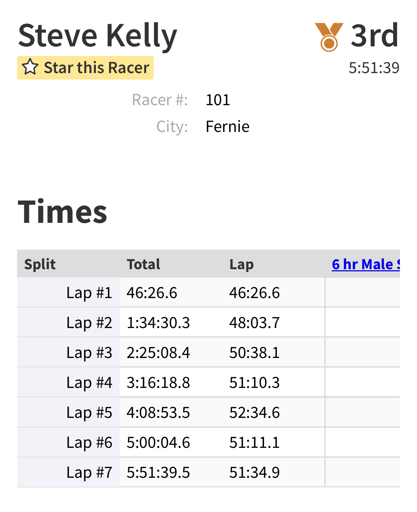Click the Steve Kelly racer name heading
Image resolution: width=417 pixels, height=512 pixels.
pyautogui.click(x=98, y=36)
